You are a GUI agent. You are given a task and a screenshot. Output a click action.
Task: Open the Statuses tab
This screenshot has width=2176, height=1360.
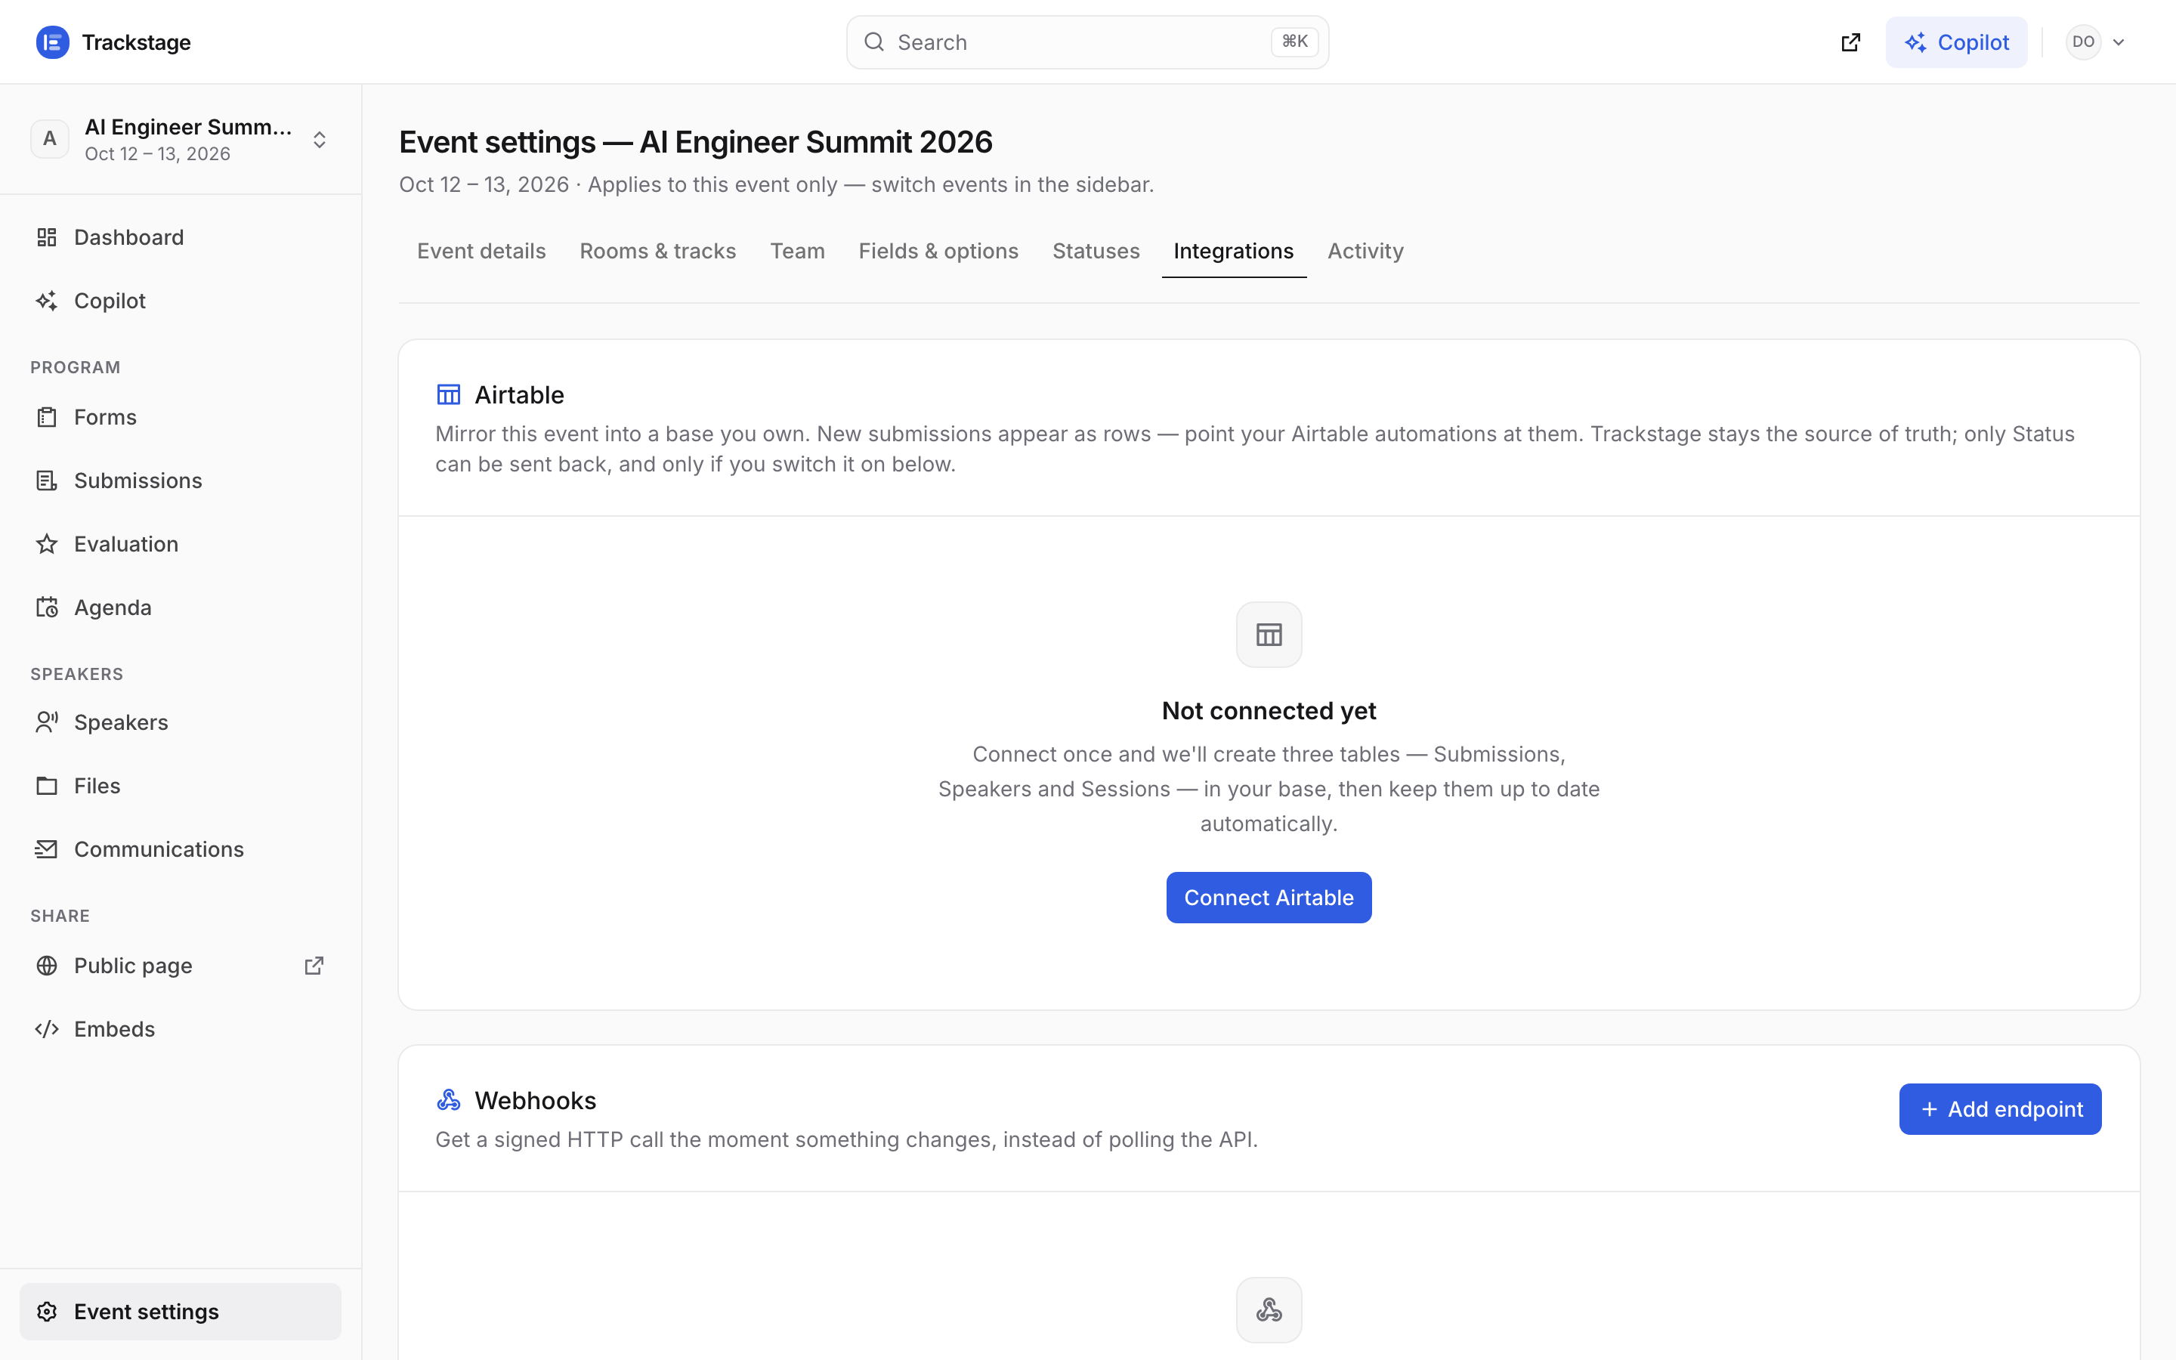(x=1096, y=251)
